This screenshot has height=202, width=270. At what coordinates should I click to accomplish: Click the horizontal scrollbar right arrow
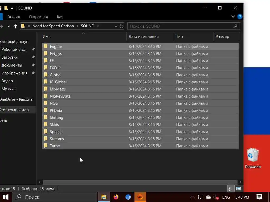click(x=240, y=182)
